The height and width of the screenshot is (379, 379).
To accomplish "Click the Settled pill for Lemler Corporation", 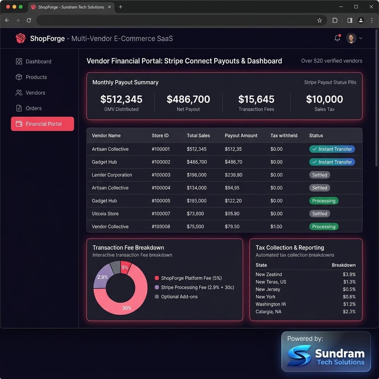I will click(319, 175).
